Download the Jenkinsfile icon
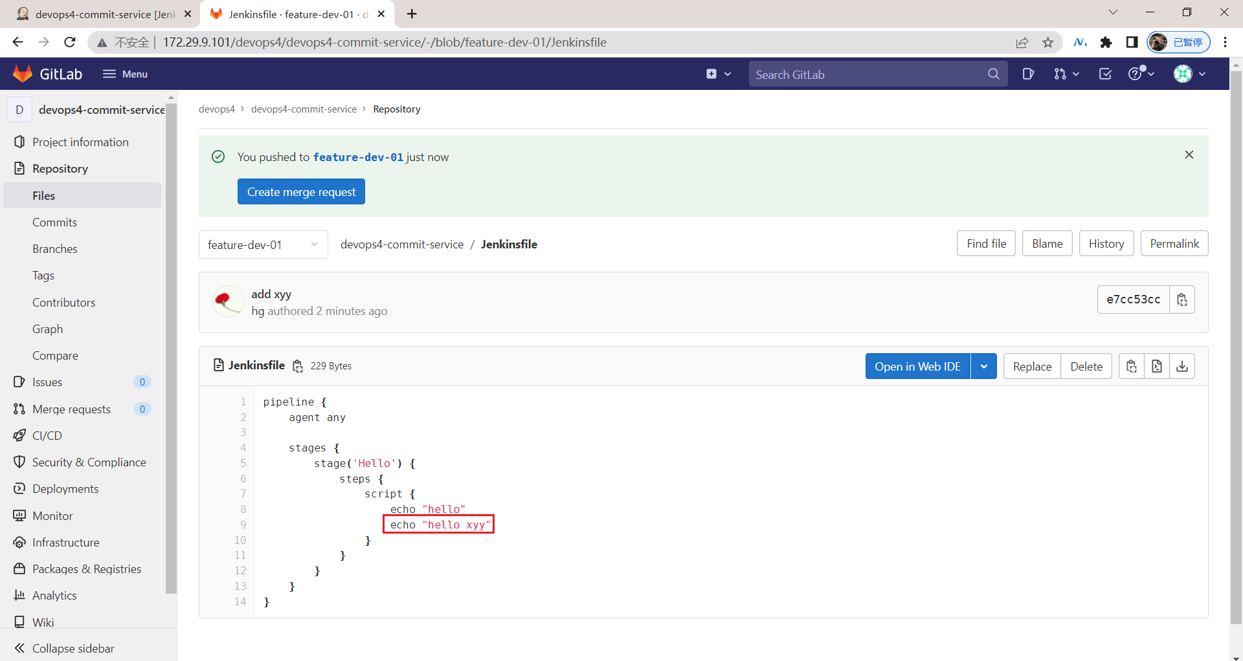The height and width of the screenshot is (661, 1243). click(x=1182, y=366)
